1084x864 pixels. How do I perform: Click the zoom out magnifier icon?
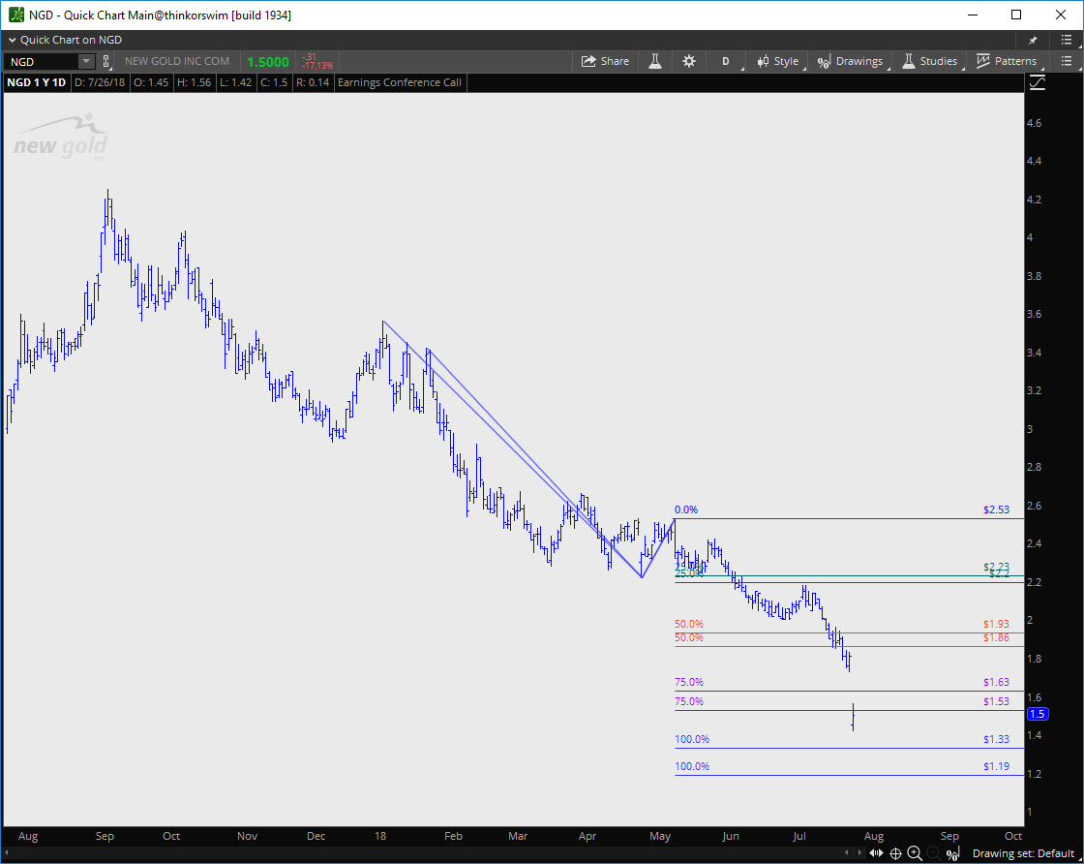[x=933, y=853]
